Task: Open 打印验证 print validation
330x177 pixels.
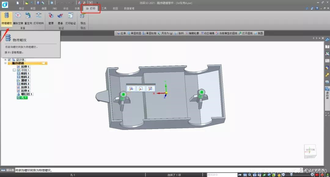Action: pos(71,19)
